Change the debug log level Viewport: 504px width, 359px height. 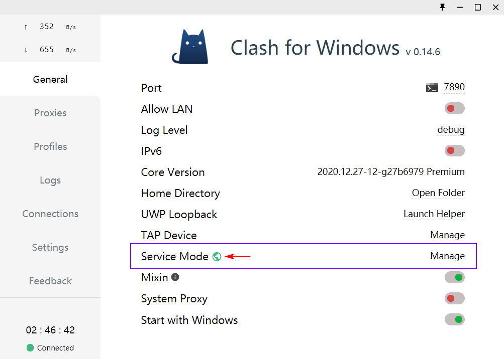tap(451, 130)
